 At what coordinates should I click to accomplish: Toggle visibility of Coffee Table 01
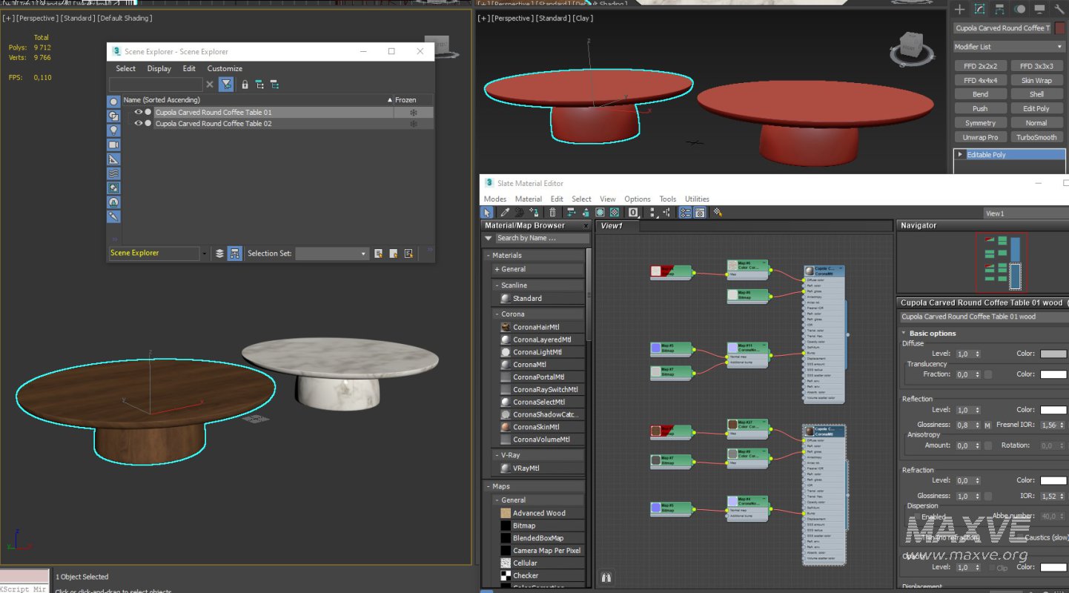pos(138,113)
